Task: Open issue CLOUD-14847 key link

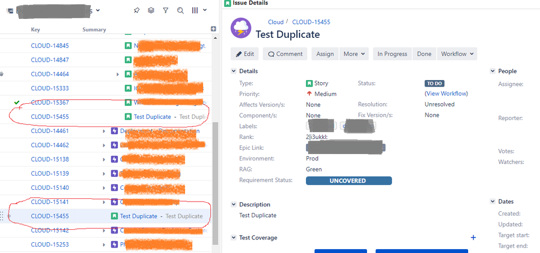Action: point(50,60)
